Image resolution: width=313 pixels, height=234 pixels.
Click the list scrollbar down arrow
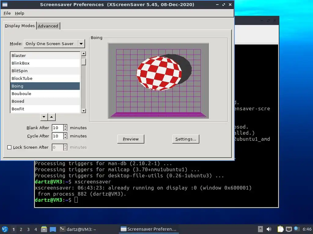[84, 111]
